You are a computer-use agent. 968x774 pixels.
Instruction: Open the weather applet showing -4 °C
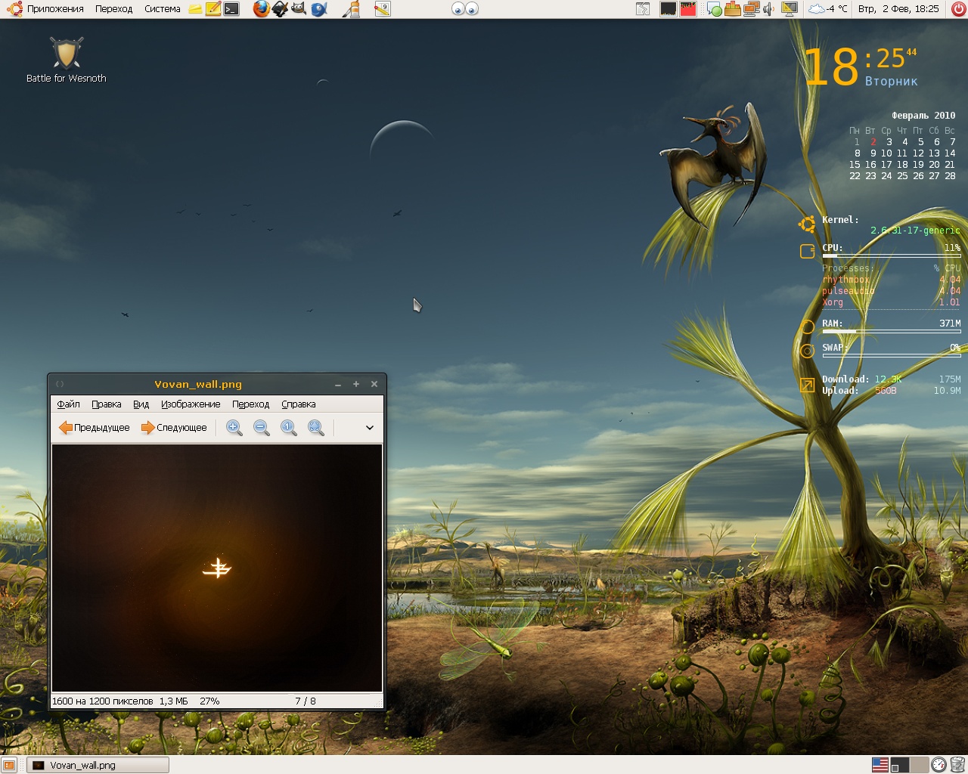(x=828, y=9)
